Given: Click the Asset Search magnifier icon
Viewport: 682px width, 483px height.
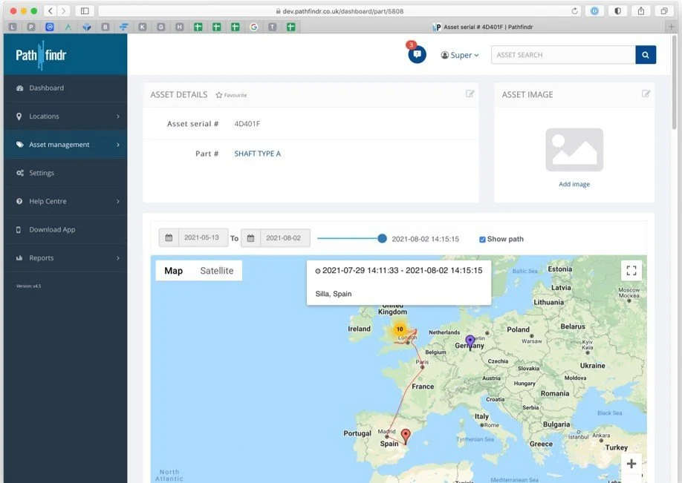Looking at the screenshot, I should [645, 54].
